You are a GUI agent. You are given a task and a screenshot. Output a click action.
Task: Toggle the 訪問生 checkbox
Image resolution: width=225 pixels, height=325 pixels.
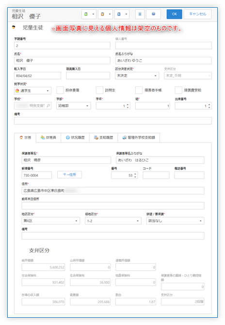coord(99,90)
